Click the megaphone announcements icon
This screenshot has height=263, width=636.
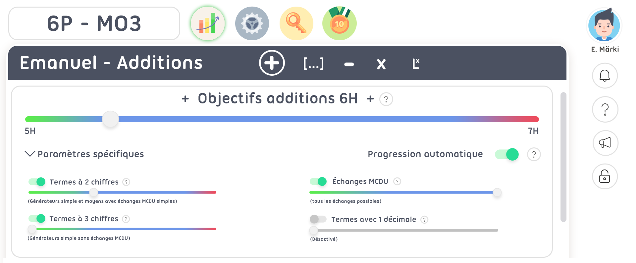[x=605, y=143]
